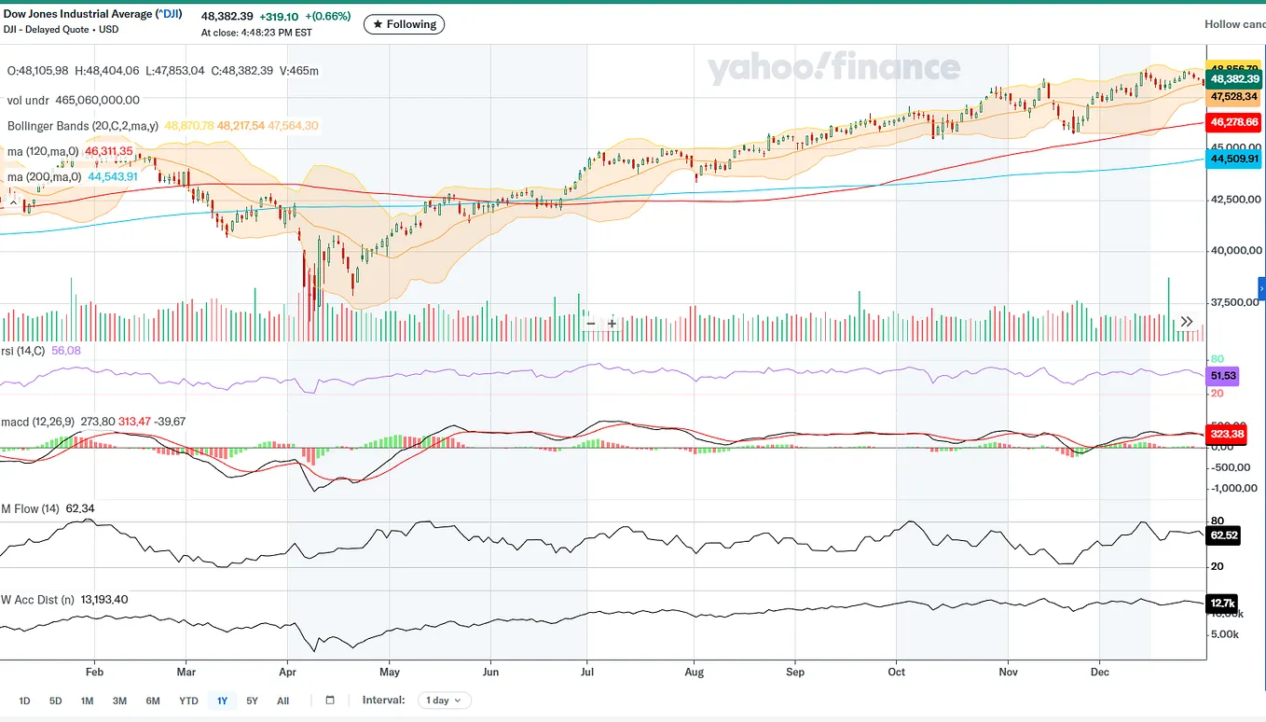1266x722 pixels.
Task: Click the Apr month axis label
Action: point(287,672)
